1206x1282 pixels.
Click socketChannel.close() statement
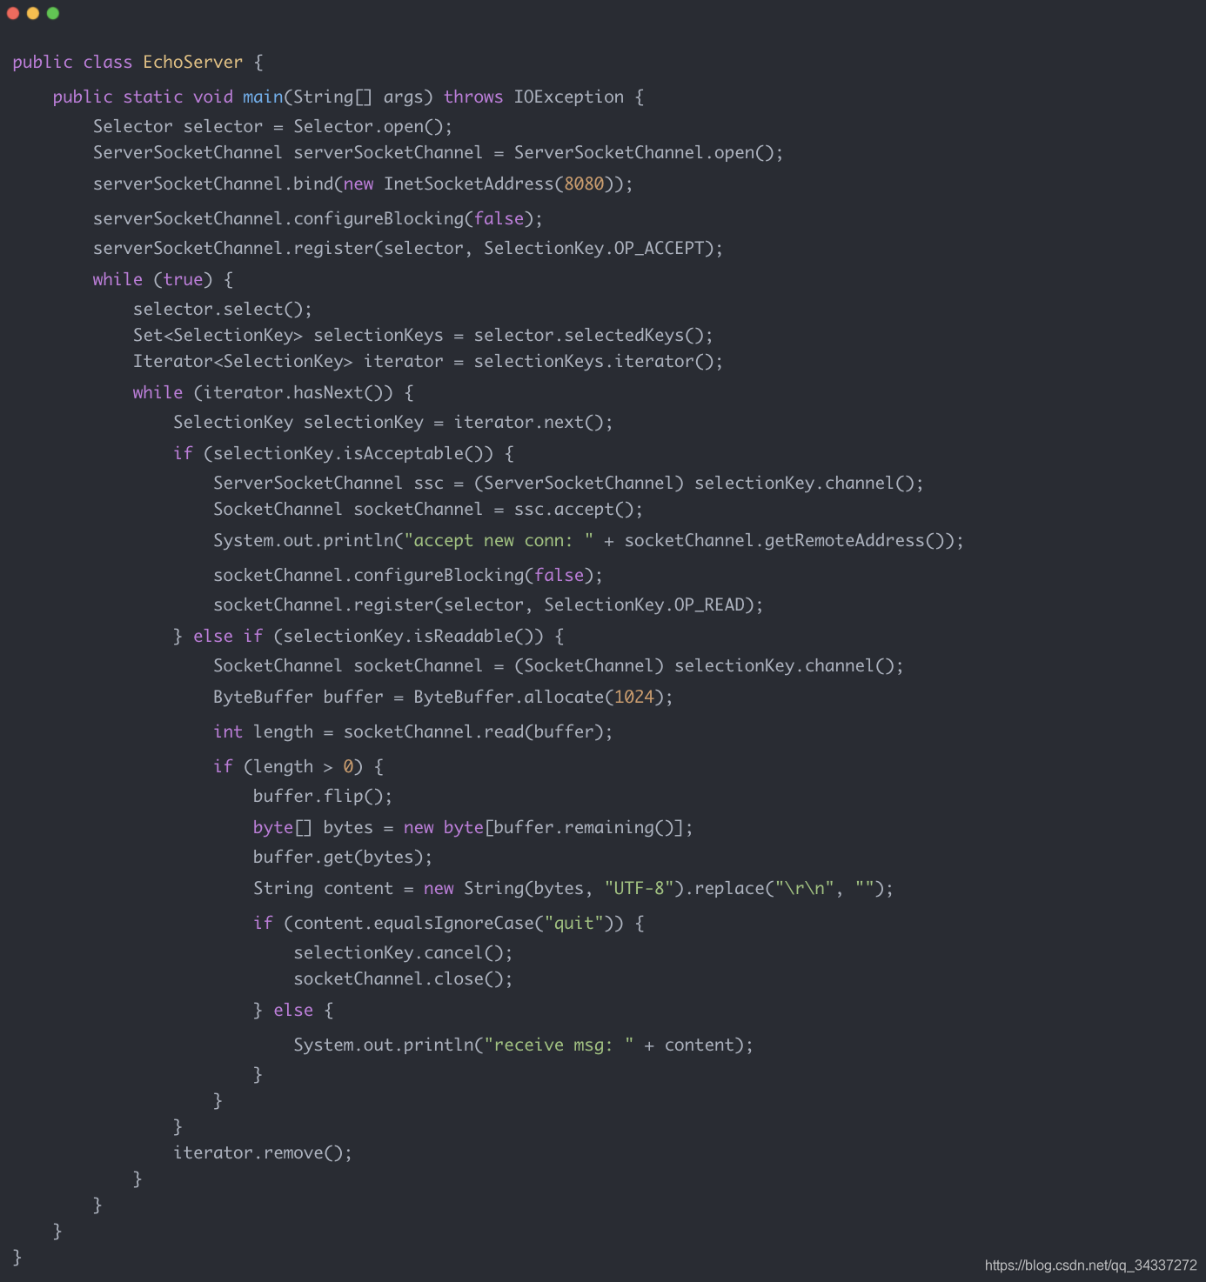point(403,978)
